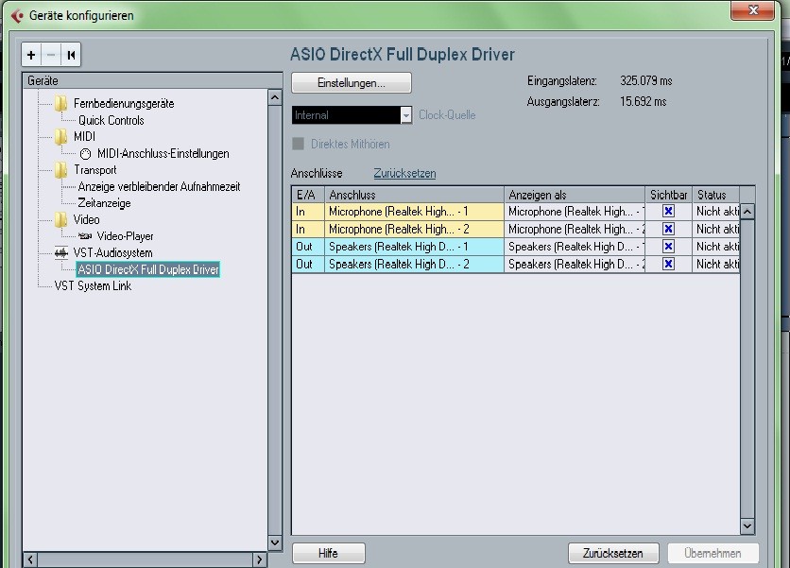This screenshot has width=790, height=568.
Task: Click the Fernbedienungsgeräte folder icon
Action: pos(61,103)
